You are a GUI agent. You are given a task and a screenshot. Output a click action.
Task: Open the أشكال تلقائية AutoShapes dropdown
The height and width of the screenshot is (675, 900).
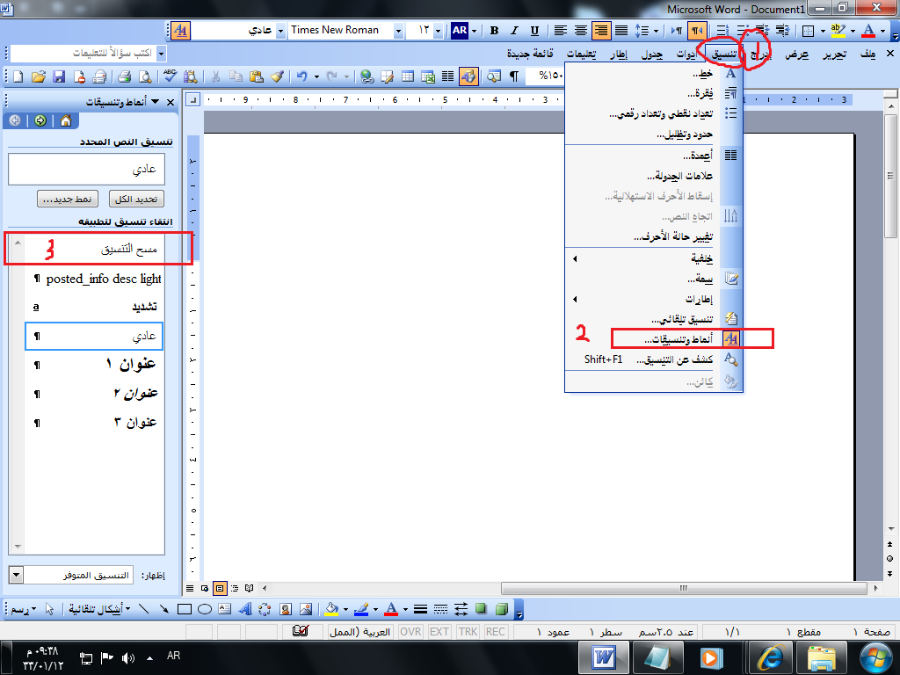[100, 609]
